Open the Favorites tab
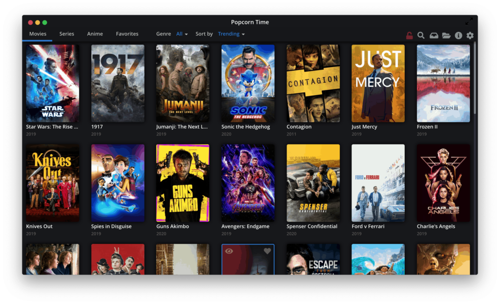Viewport: 500px width, 304px height. tap(127, 34)
